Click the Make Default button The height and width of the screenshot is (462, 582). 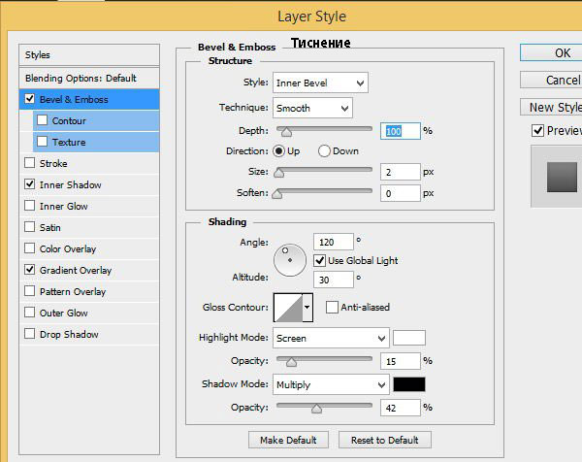289,440
